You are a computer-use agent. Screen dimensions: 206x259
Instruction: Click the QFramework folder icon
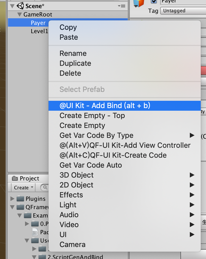click(20, 207)
